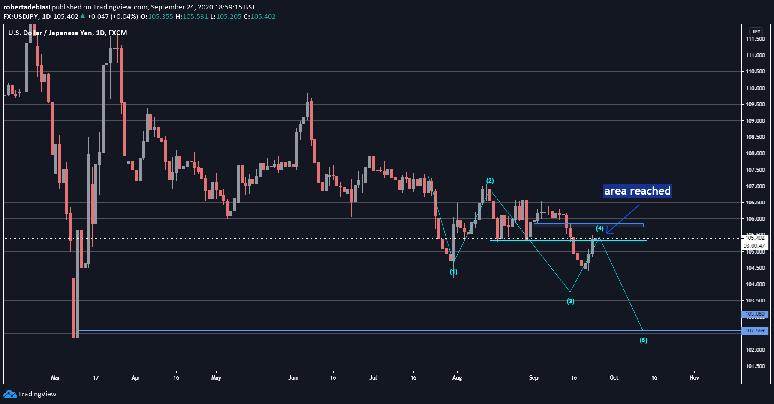Click the 'Nov' date axis label

694,377
